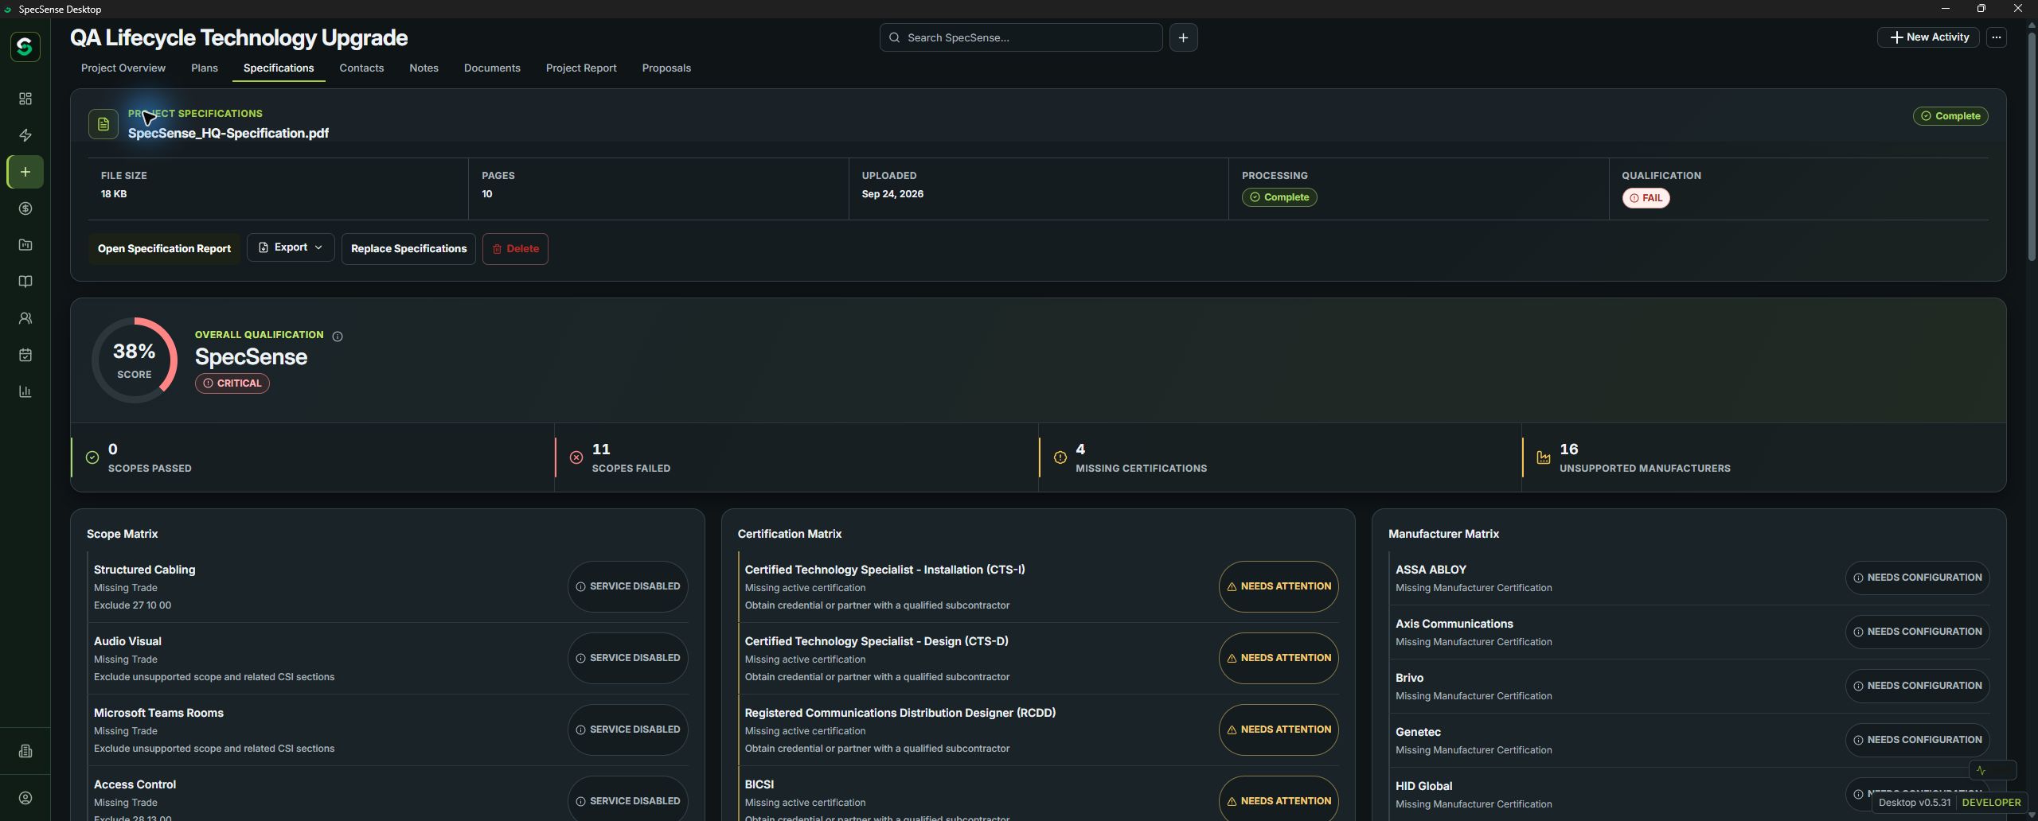Click Service Disabled for Structured Cabling
Screen dimensions: 2038x821
coord(628,587)
